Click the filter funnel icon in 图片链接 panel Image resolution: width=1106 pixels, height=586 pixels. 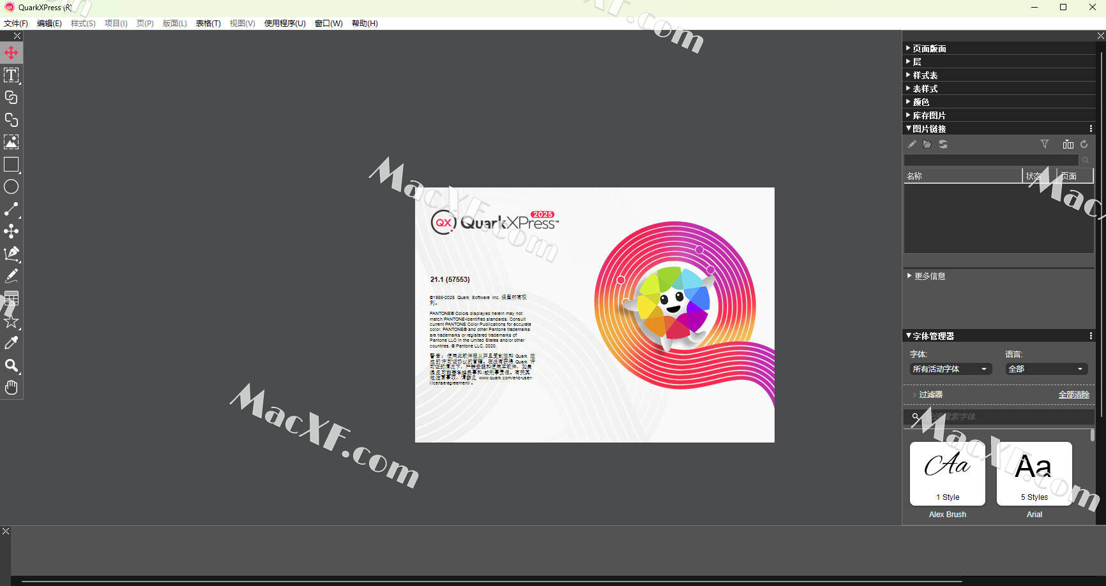(1045, 145)
